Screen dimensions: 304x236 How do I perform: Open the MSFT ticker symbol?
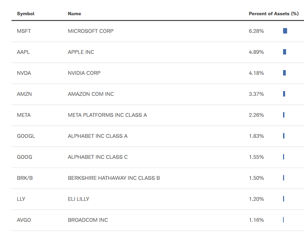coord(24,31)
